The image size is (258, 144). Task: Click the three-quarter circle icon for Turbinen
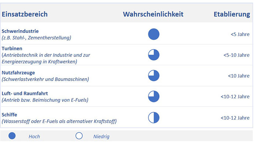click(x=154, y=55)
